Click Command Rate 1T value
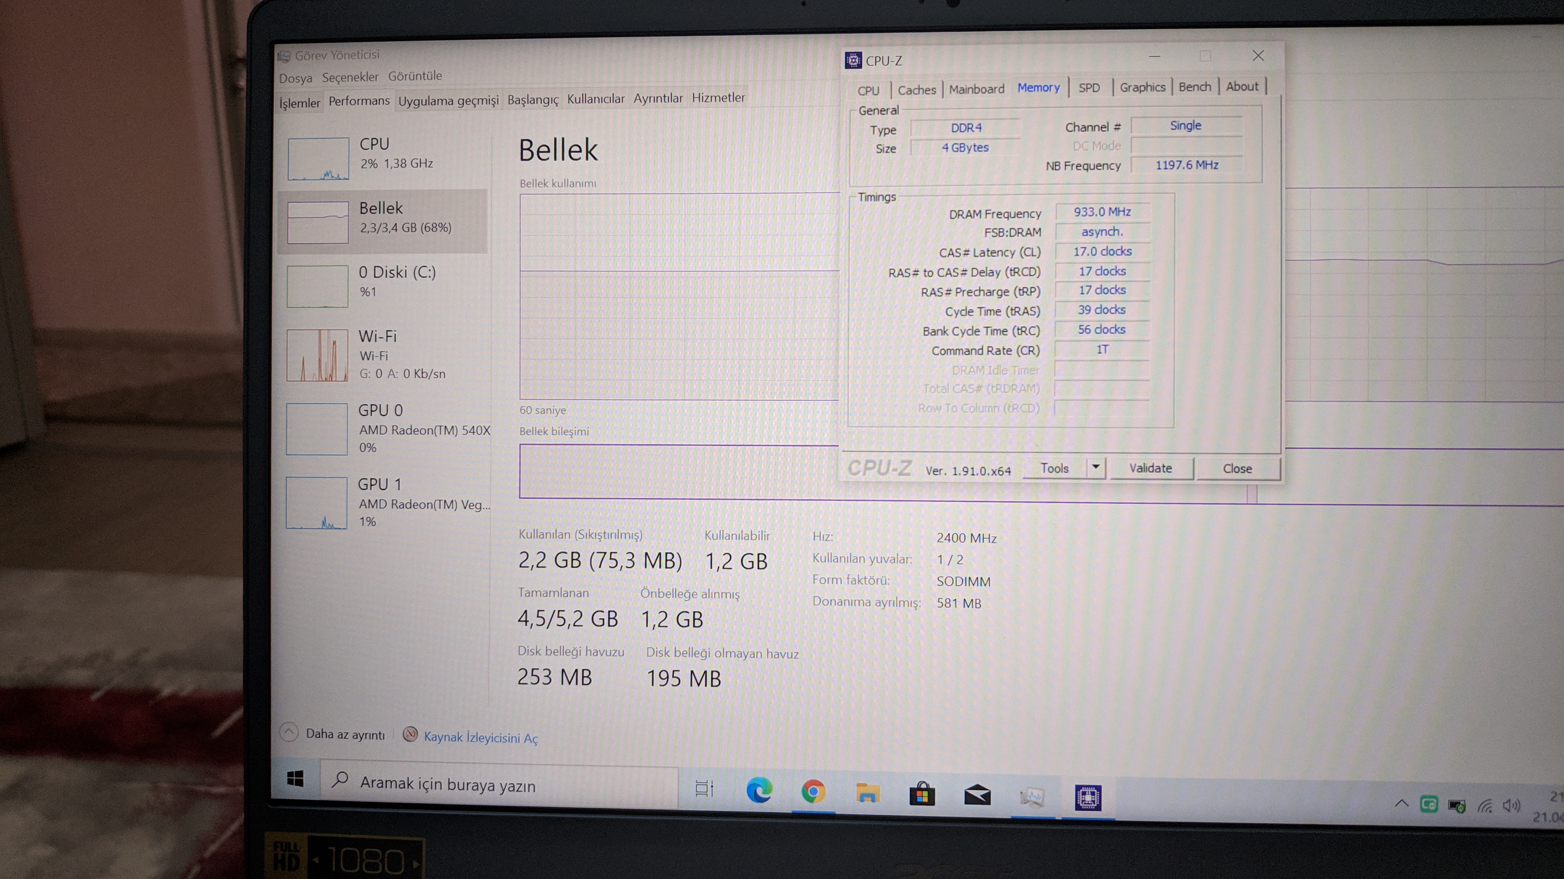This screenshot has width=1564, height=879. click(x=1102, y=350)
